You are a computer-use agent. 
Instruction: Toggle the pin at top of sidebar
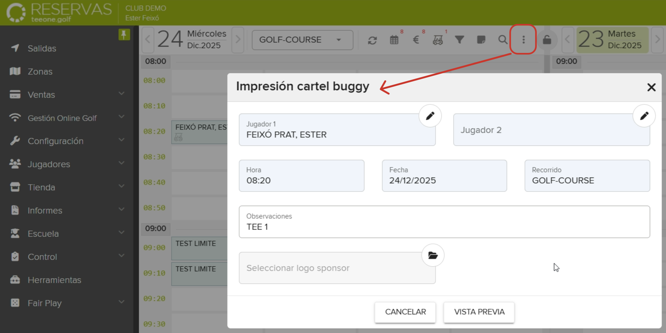click(124, 34)
